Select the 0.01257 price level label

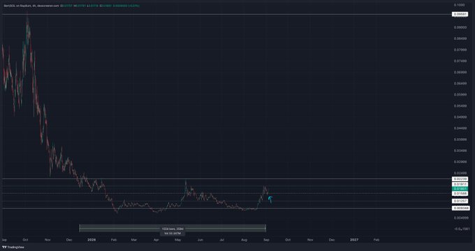click(460, 201)
